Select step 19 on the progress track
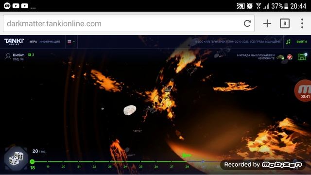This screenshot has width=311, height=175. point(48,166)
